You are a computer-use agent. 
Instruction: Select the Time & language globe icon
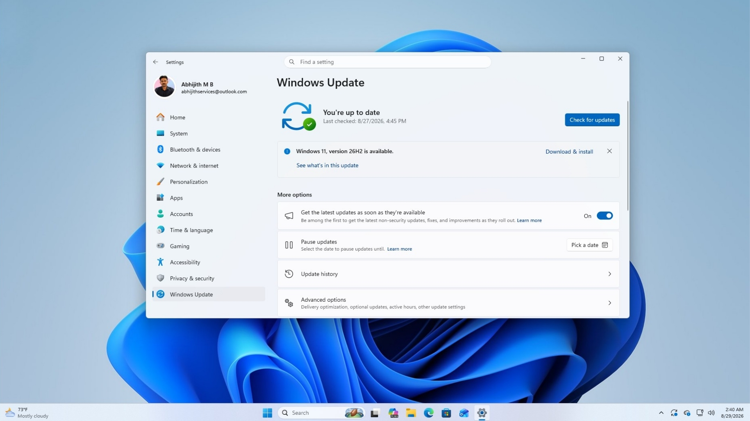point(160,230)
